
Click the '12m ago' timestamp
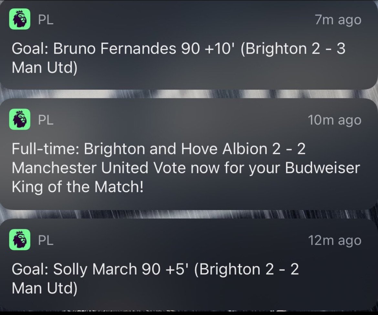coord(334,240)
